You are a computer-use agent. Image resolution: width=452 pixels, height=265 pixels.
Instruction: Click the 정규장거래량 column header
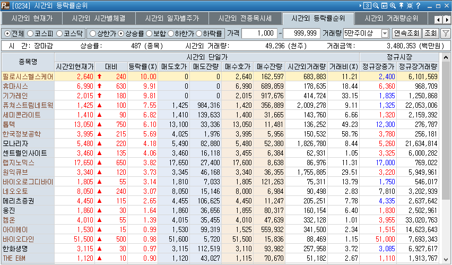pos(418,67)
